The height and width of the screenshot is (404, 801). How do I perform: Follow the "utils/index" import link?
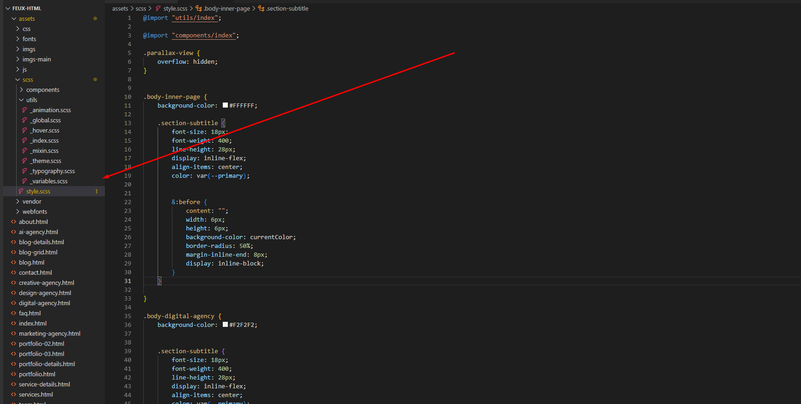tap(195, 18)
